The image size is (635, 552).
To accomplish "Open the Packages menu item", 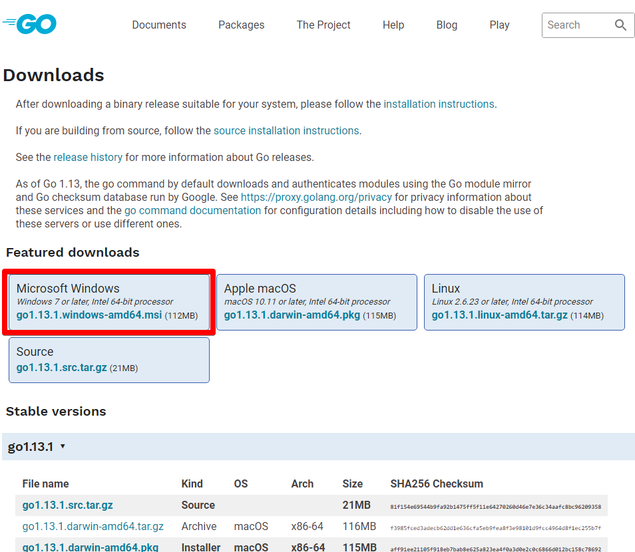I will pos(242,25).
